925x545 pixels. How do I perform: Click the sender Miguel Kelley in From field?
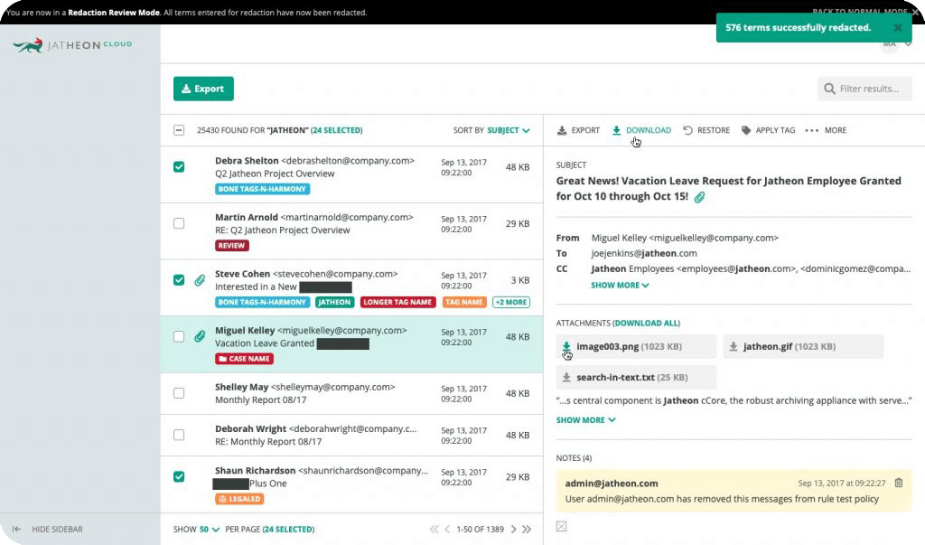click(x=685, y=238)
